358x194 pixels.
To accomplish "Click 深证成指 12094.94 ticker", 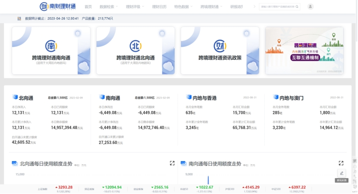I will (x=103, y=189).
